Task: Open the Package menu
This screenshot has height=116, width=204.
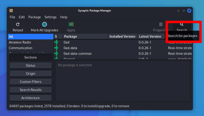Action: click(x=35, y=17)
